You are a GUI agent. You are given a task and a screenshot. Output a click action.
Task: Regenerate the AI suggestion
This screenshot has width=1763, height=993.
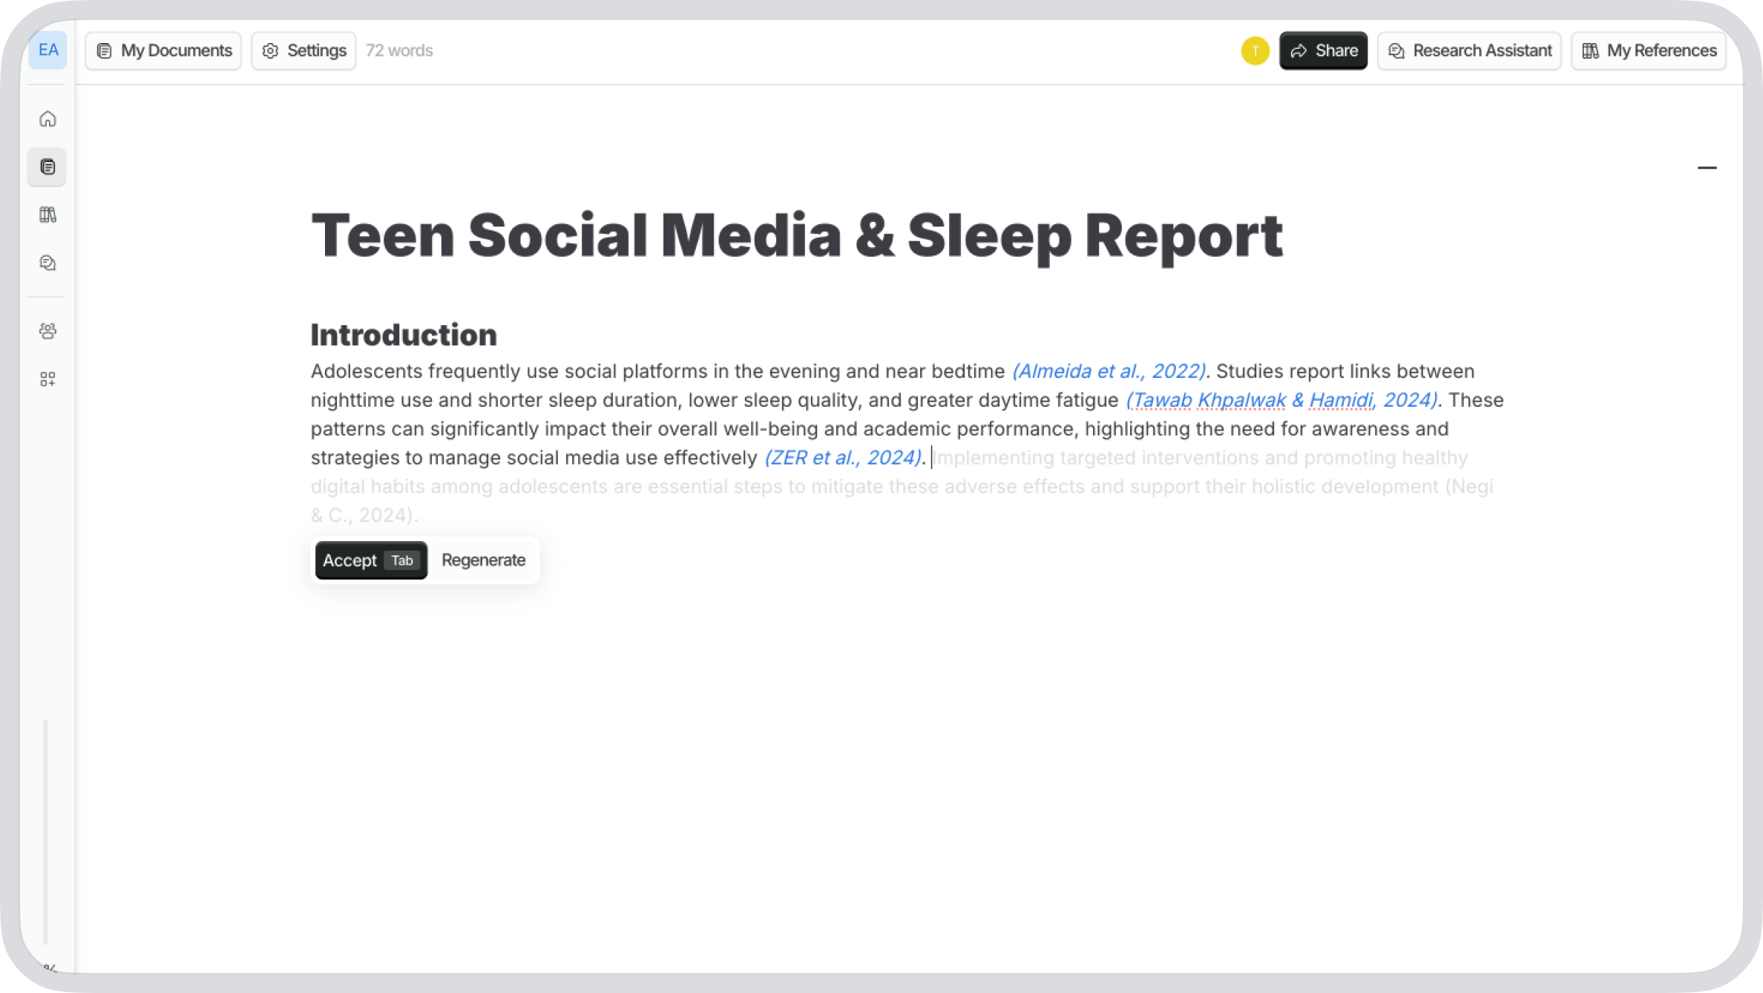pyautogui.click(x=483, y=560)
